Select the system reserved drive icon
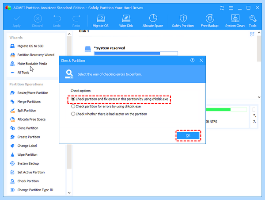265x200 pixels. coord(88,49)
